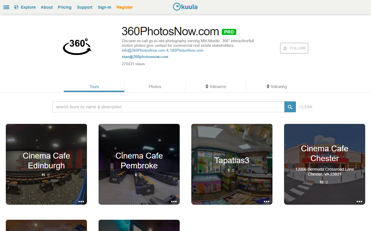This screenshot has height=231, width=371.
Task: Click the Kuula logo in header
Action: coord(185,7)
